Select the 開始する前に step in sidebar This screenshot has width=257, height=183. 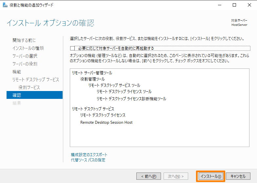[x=24, y=40]
